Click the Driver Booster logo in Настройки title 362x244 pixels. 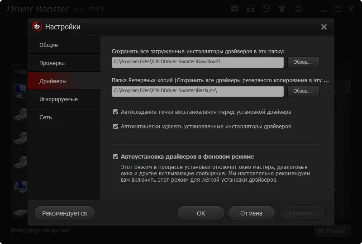tap(37, 27)
